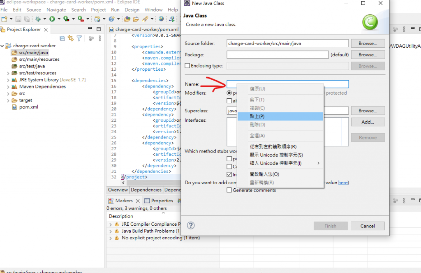Expand Java Build Path Problems marker
This screenshot has height=273, width=421.
pos(111,231)
